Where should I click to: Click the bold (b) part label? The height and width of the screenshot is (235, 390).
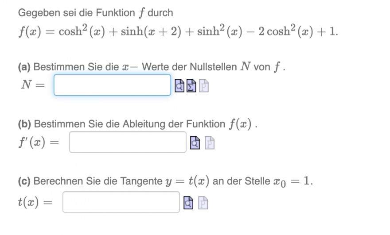pos(24,124)
